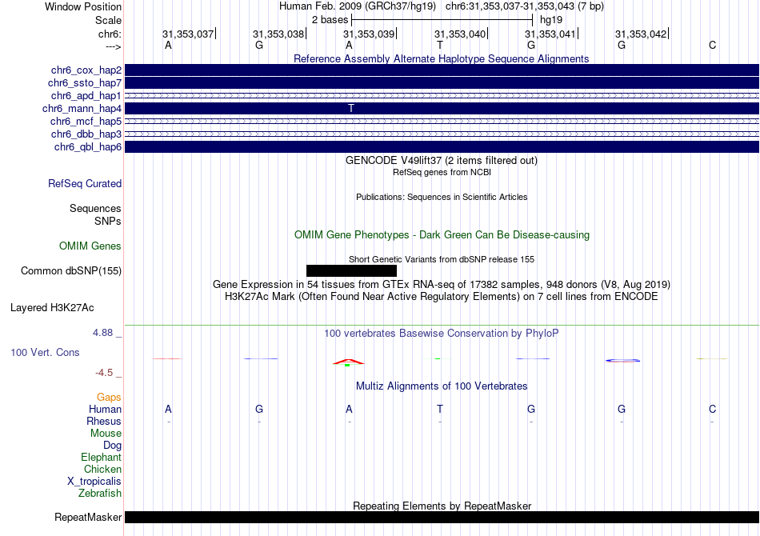Click the chr6_cox_hap2 track label
The image size is (760, 536).
[86, 70]
